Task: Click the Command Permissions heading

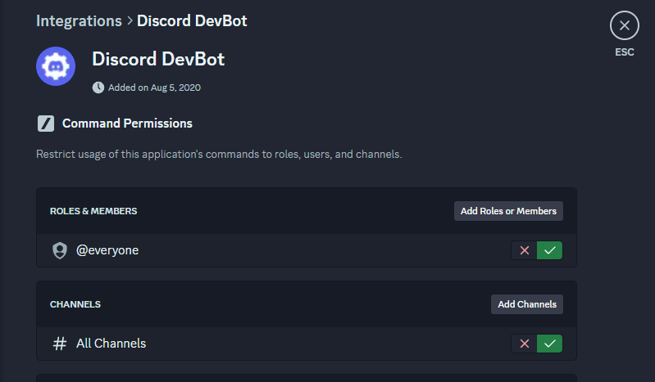Action: 127,124
